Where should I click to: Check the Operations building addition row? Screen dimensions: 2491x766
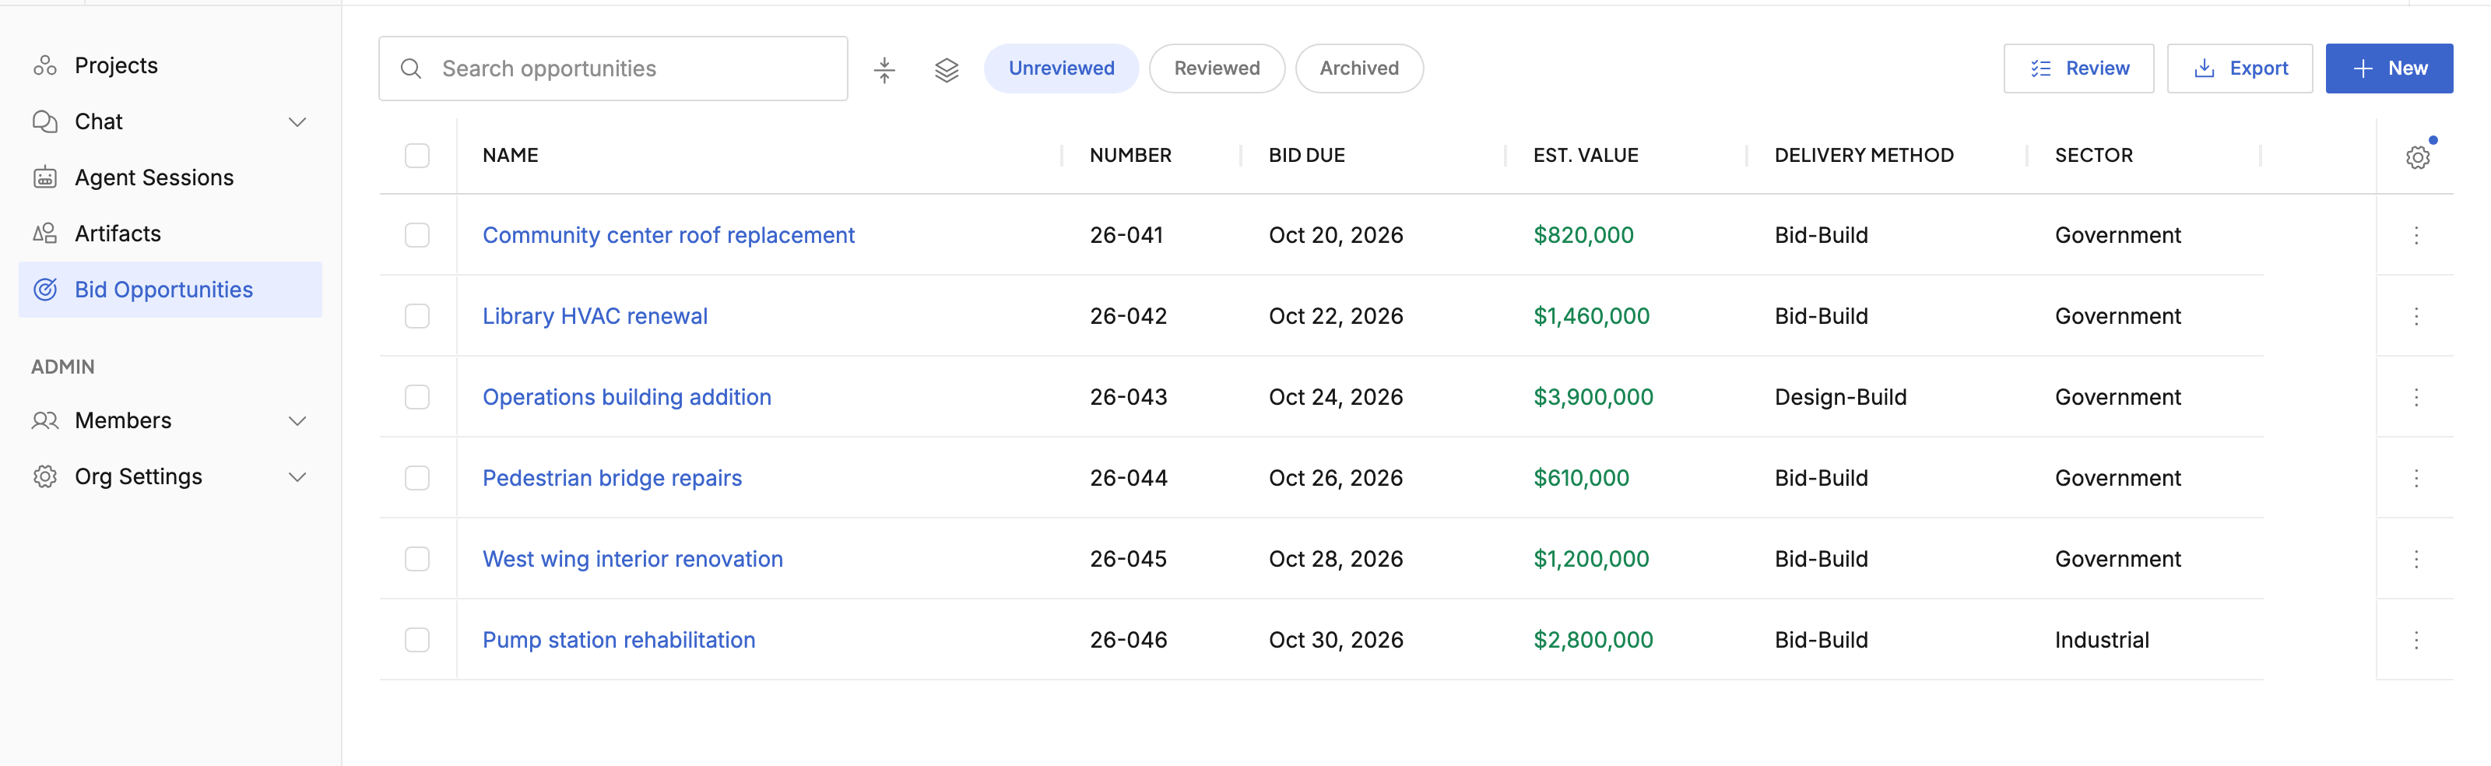pos(416,398)
